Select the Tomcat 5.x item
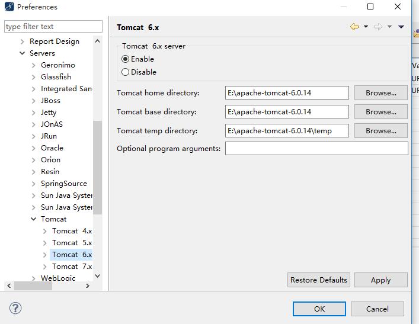419x324 pixels. pos(72,242)
